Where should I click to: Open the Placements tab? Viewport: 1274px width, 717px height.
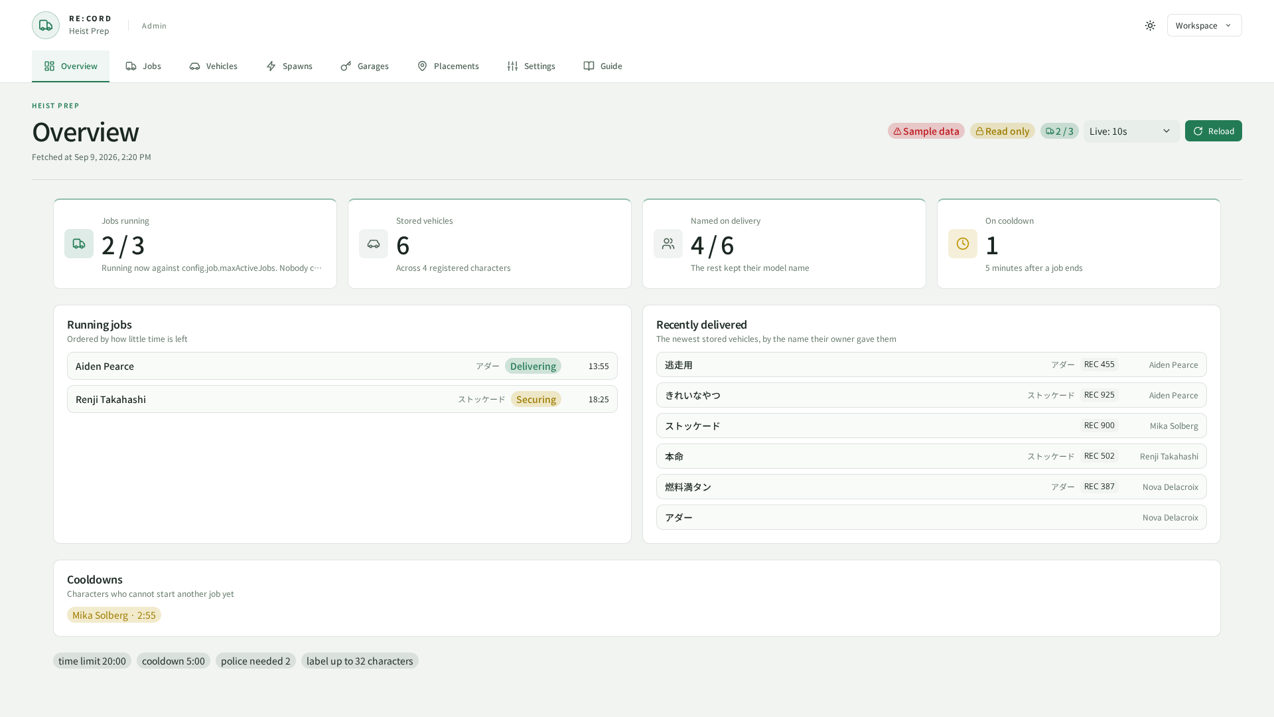[x=448, y=66]
